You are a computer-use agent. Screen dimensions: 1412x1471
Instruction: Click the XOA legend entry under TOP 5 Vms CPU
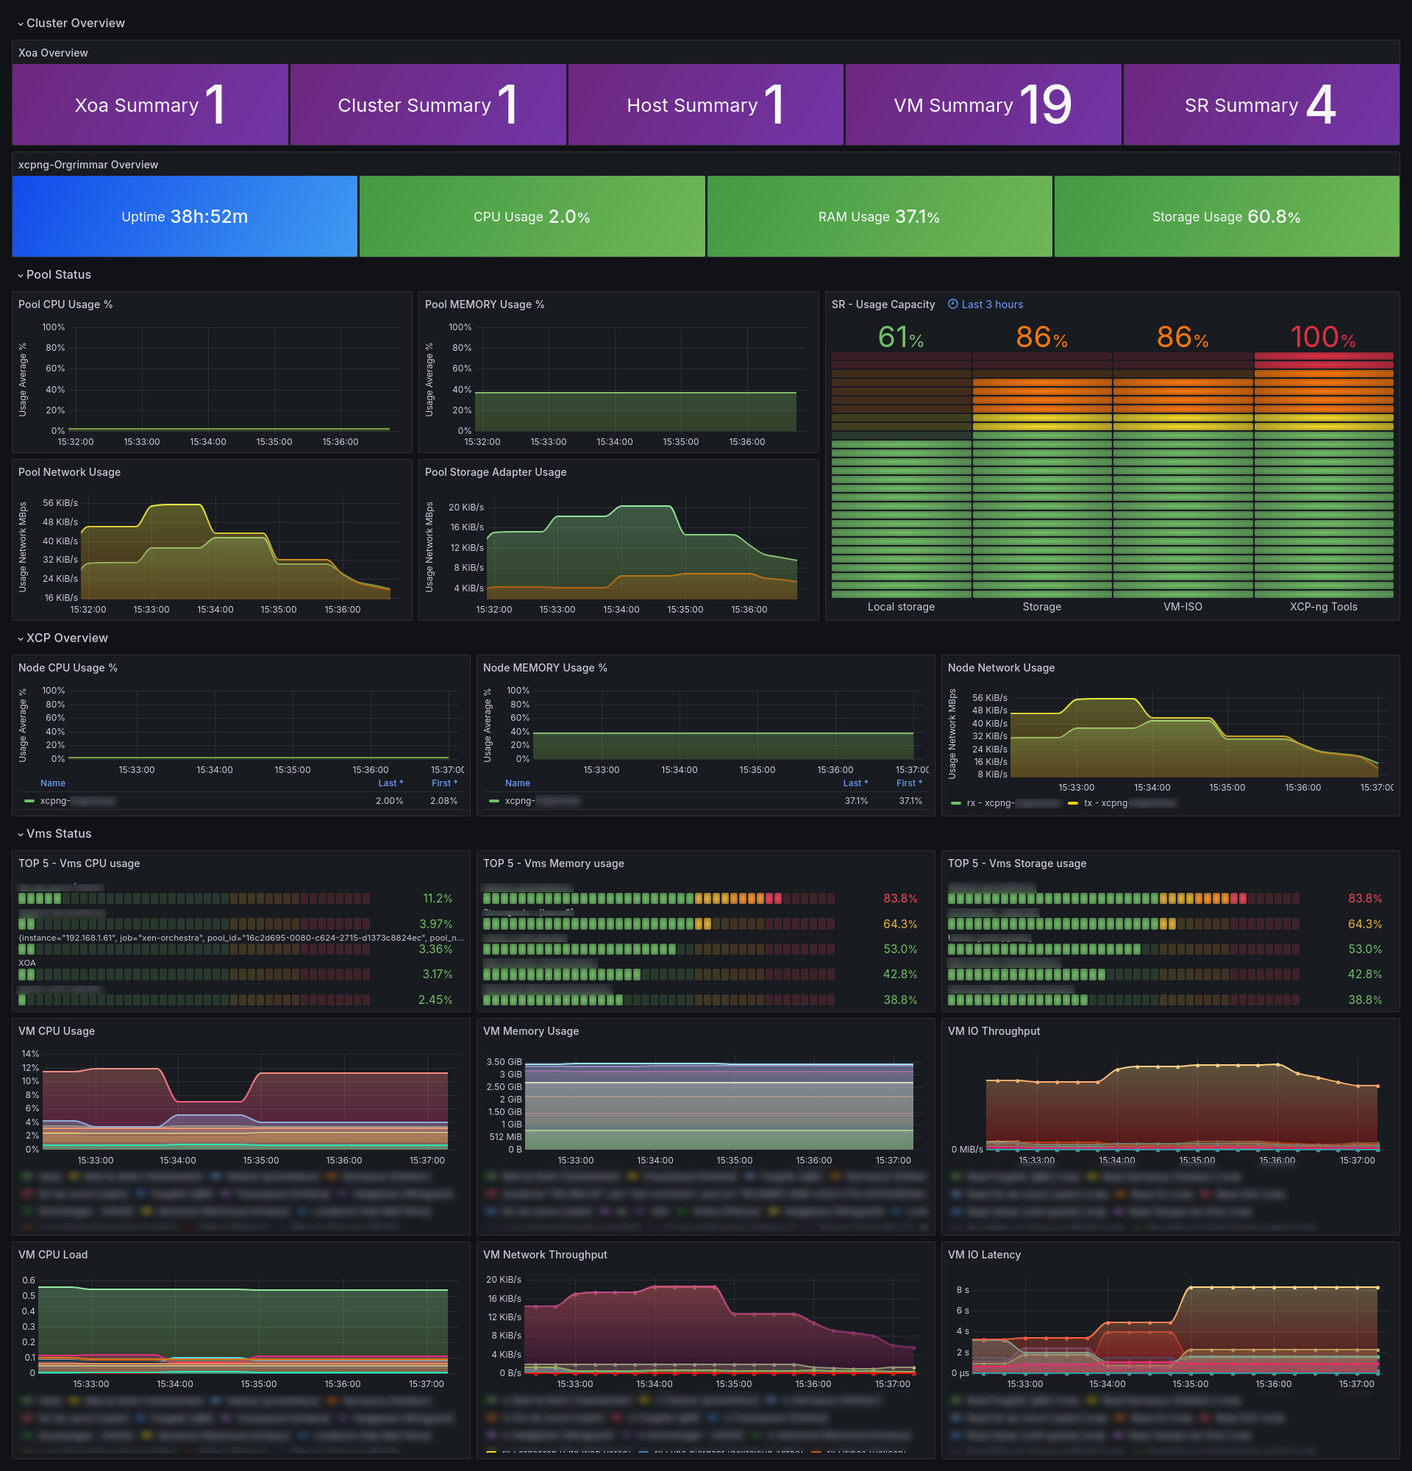pyautogui.click(x=26, y=963)
